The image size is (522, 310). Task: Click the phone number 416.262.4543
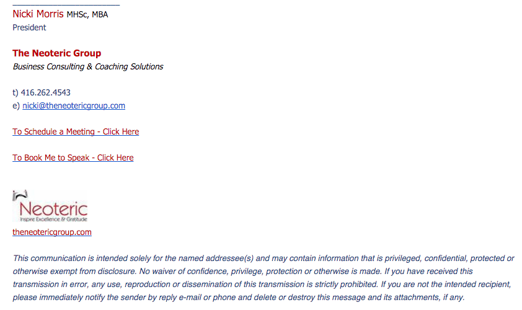tap(46, 92)
